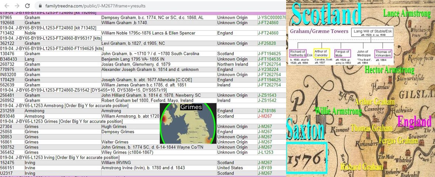Reload the familytreedna page

(27, 6)
